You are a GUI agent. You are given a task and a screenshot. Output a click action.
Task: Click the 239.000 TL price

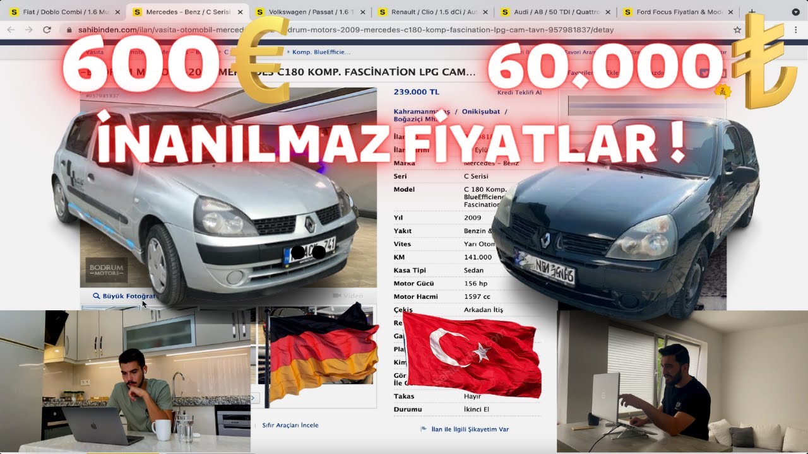pos(417,92)
